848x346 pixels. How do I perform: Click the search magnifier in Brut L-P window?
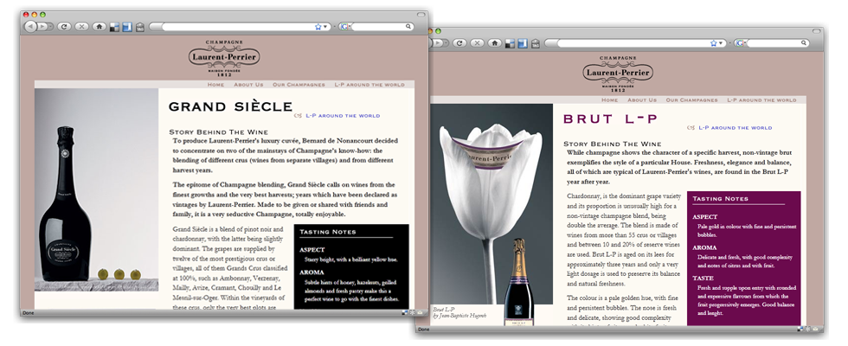point(803,42)
